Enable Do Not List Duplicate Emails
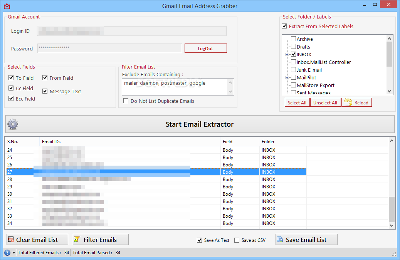Viewport: 400px width, 260px height. pyautogui.click(x=126, y=101)
